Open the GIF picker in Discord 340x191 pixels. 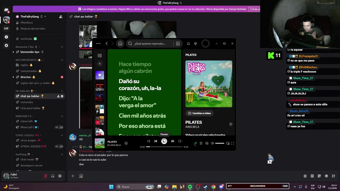(x=312, y=176)
